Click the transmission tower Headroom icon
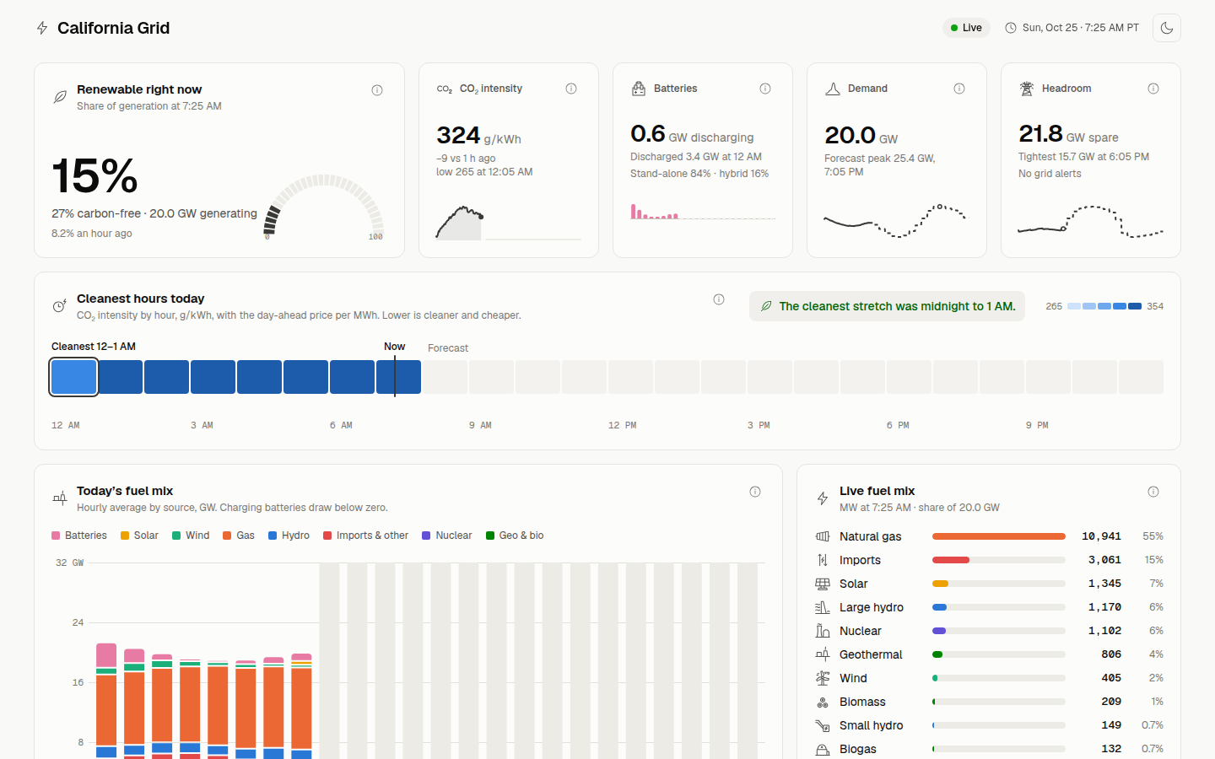This screenshot has width=1215, height=759. (x=1027, y=89)
